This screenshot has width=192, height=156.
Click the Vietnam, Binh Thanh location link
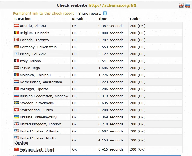pos(38,149)
